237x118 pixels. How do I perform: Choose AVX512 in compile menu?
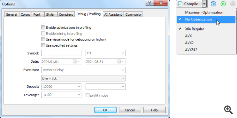[x=206, y=50]
